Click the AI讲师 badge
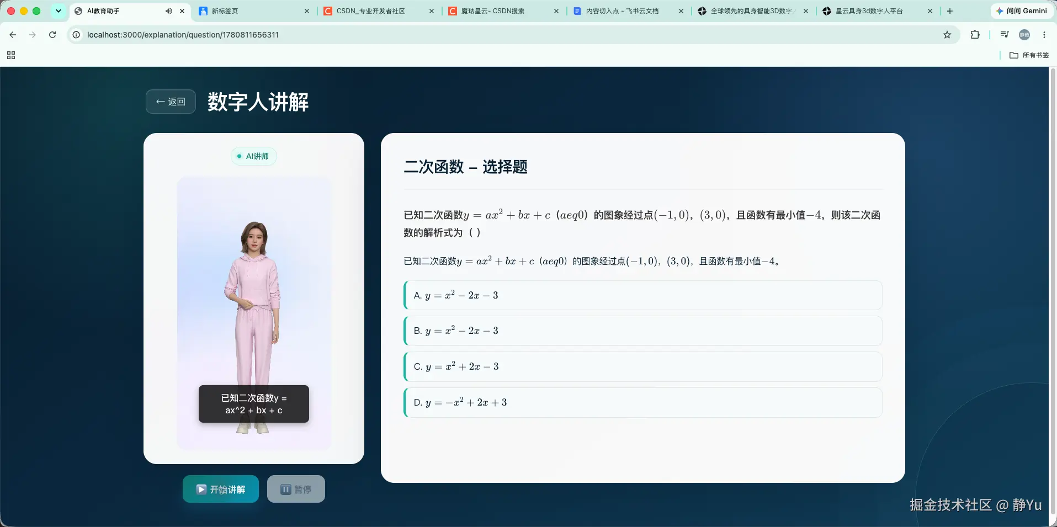1057x527 pixels. 254,156
